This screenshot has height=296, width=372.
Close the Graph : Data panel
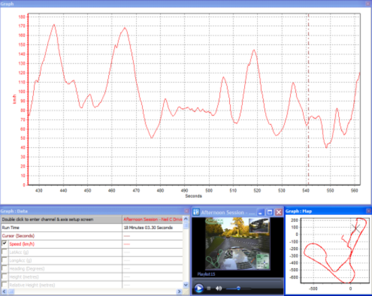click(187, 211)
